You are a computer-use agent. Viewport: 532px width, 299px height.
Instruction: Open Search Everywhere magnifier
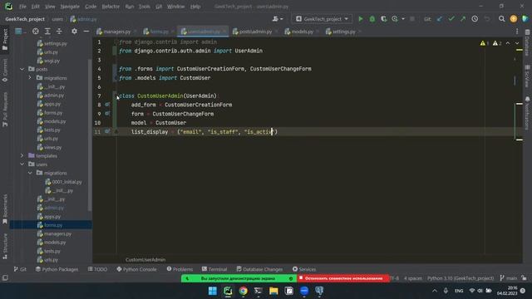coord(501,19)
